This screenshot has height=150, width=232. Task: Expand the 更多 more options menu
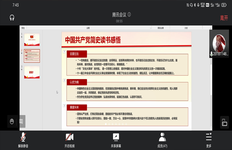(208, 140)
